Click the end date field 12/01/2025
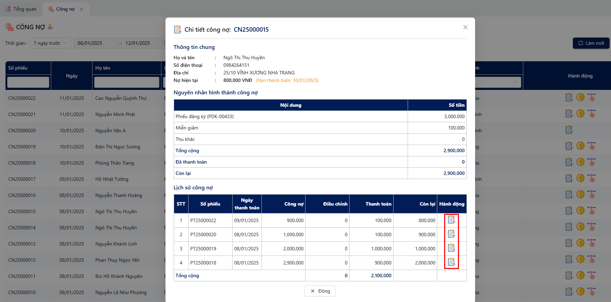Viewport: 611px width, 302px height. 138,43
